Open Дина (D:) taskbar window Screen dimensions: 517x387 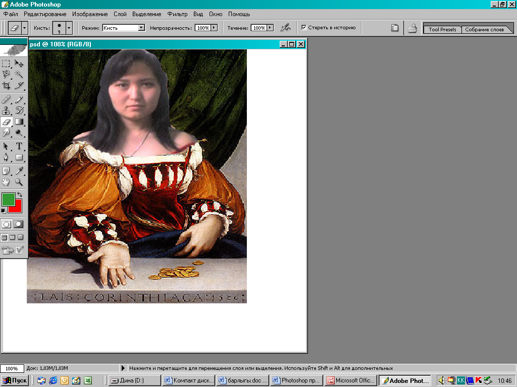[135, 380]
